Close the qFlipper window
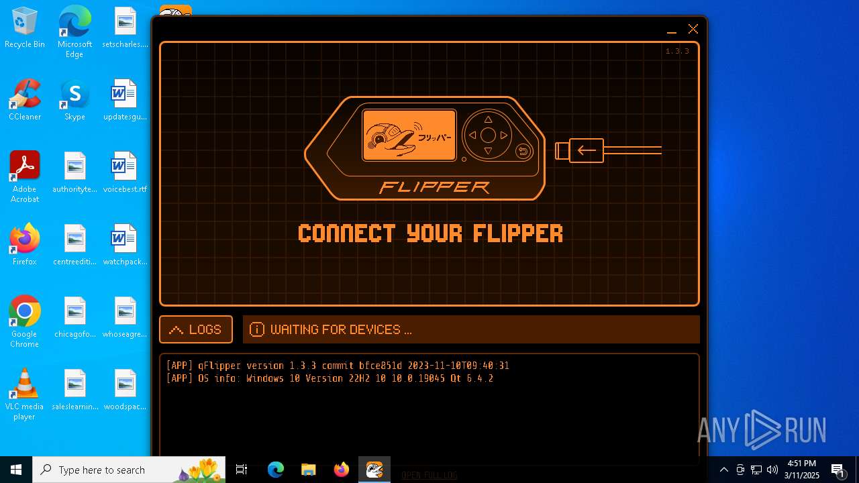 coord(693,29)
